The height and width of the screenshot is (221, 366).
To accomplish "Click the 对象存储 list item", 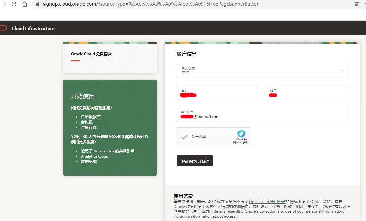I will coord(89,128).
